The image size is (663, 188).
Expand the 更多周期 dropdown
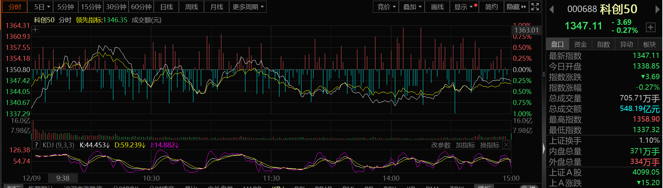tap(248, 7)
